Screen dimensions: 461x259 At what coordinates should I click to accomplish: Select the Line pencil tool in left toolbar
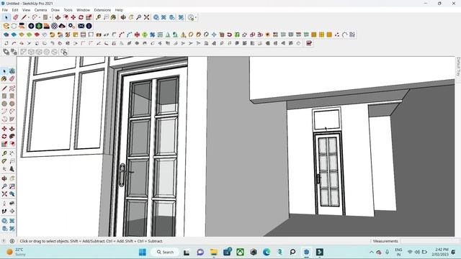click(4, 88)
